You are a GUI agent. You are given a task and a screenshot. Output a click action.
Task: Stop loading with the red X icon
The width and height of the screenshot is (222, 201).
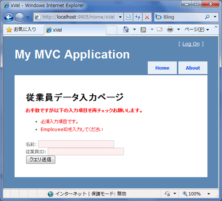coord(147,17)
